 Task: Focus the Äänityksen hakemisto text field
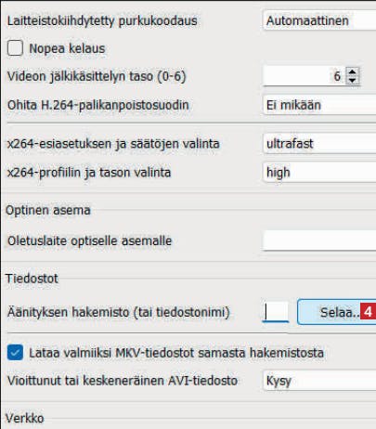[276, 312]
